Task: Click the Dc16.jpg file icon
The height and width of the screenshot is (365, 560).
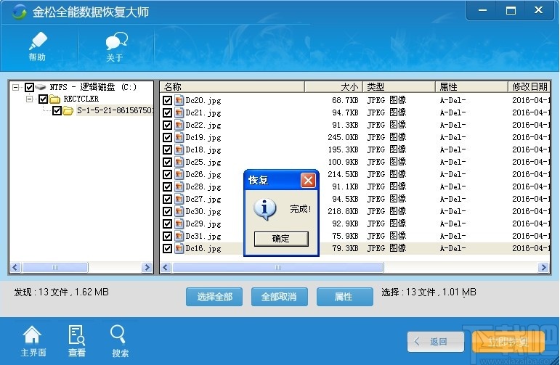Action: [x=179, y=248]
